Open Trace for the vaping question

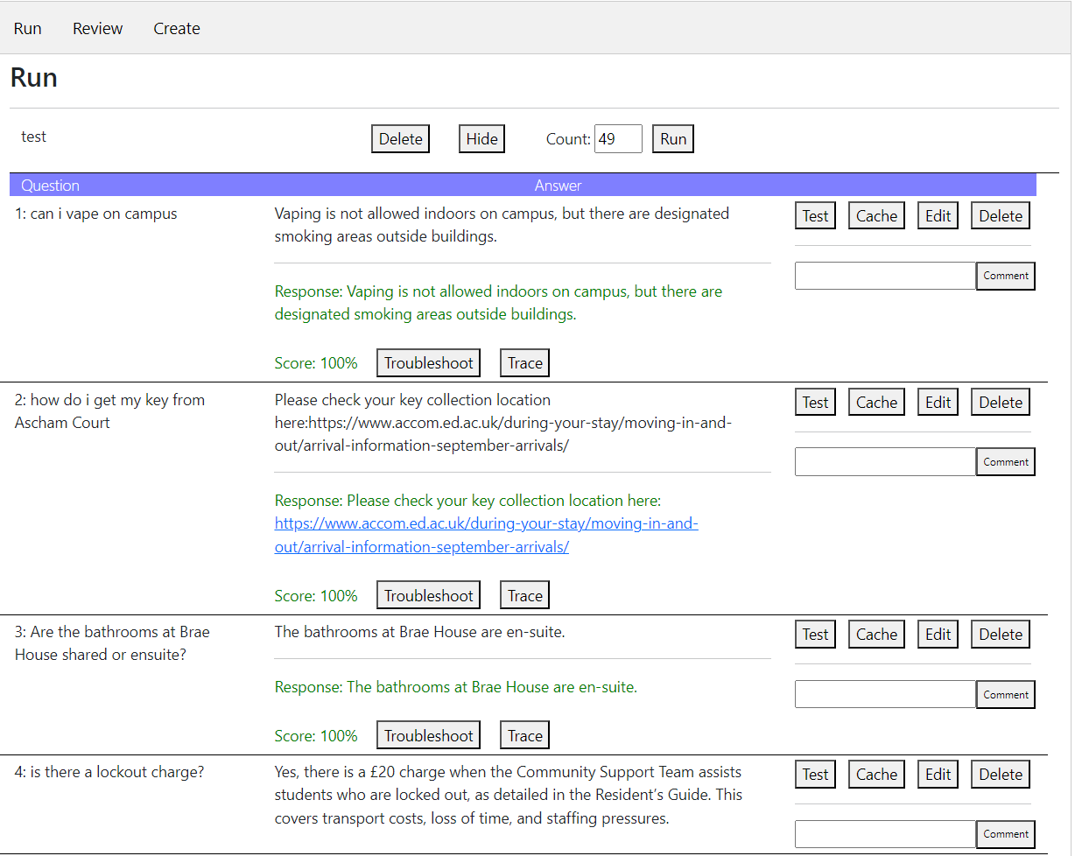[x=524, y=363]
